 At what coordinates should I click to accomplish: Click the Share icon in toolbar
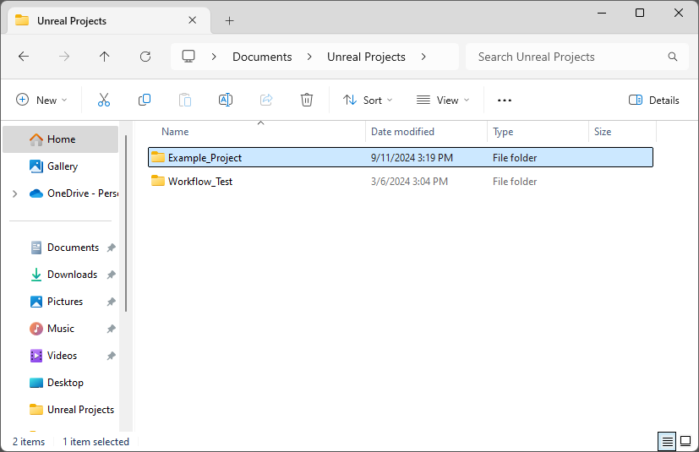[x=266, y=100]
